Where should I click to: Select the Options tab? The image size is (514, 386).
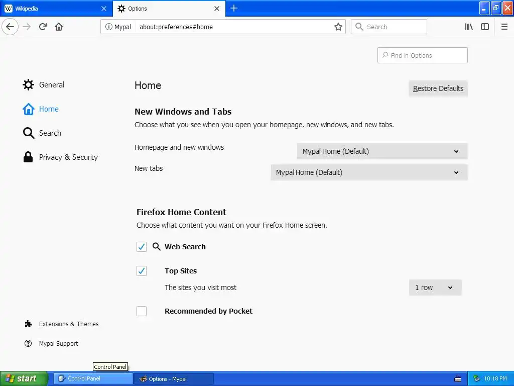[169, 9]
